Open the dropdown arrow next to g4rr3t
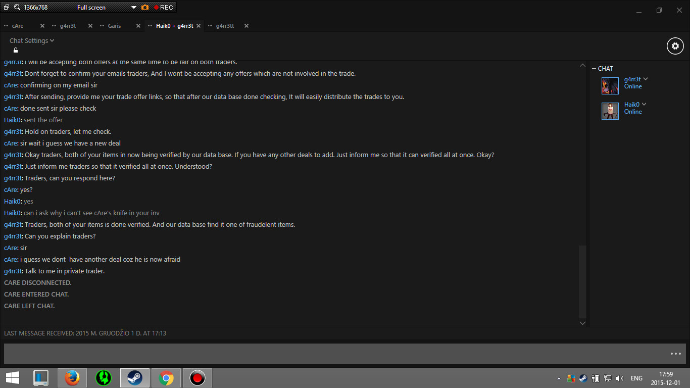Viewport: 690px width, 388px height. [646, 79]
